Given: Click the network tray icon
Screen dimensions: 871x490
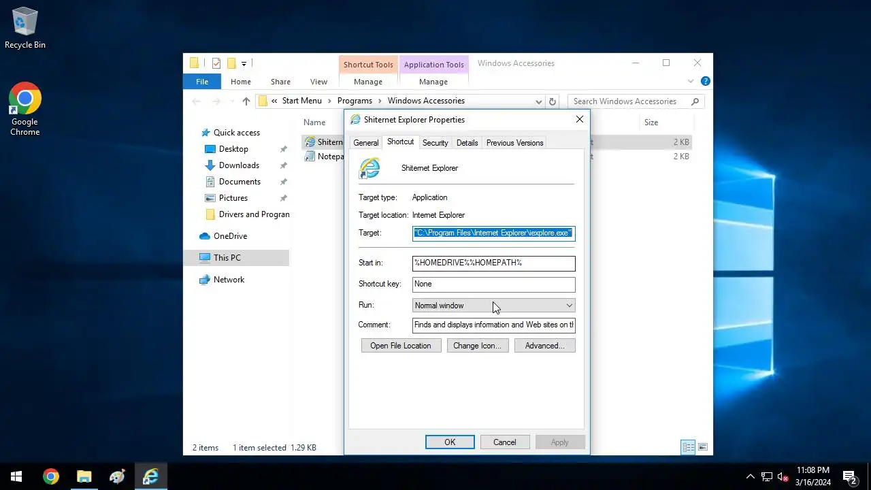Looking at the screenshot, I should tap(767, 476).
